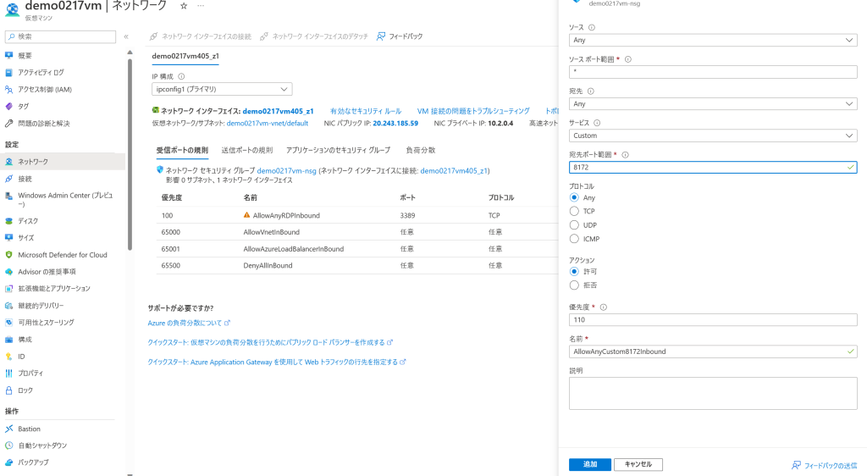Click ネットワーク インターフェイスの接続 toolbar item
This screenshot has height=476, width=867.
(200, 36)
